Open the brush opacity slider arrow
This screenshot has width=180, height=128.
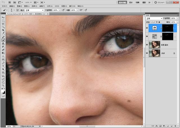pyautogui.click(x=60, y=10)
